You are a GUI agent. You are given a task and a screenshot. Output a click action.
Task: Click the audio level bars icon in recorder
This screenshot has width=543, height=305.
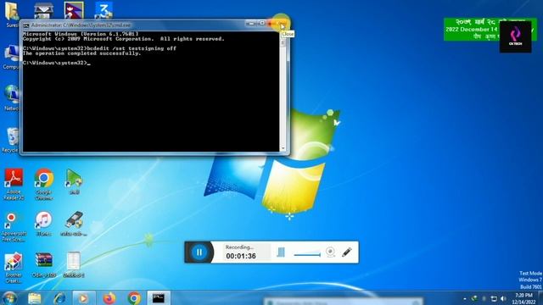pos(281,252)
